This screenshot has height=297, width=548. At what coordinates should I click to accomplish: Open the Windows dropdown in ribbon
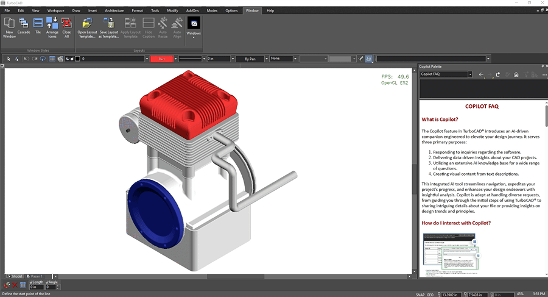tap(194, 27)
